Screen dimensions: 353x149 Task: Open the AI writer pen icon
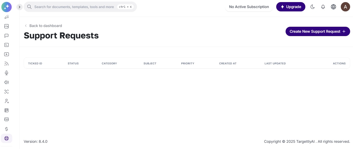(x=7, y=17)
